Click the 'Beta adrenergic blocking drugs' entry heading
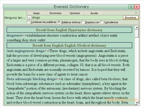This screenshot has height=108, width=144. pos(31,79)
